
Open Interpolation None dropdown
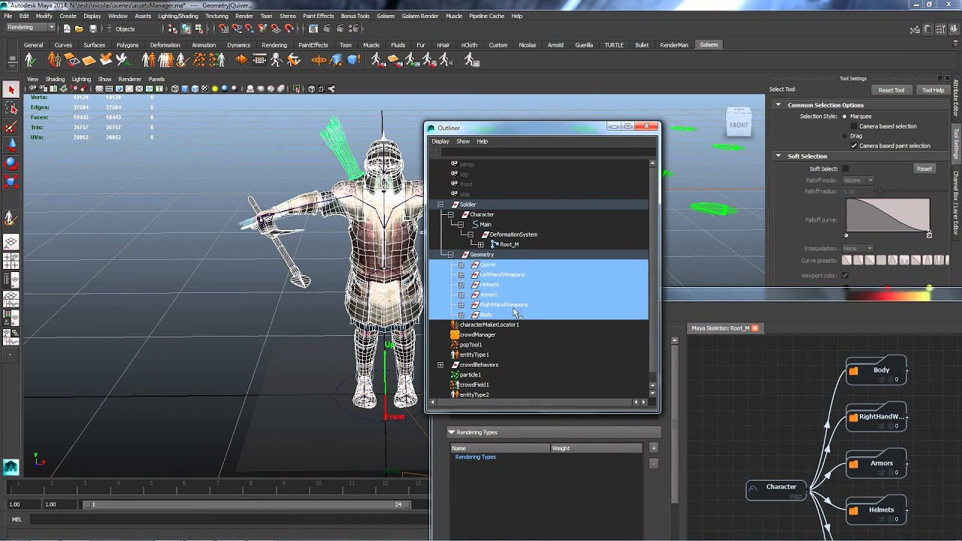click(858, 248)
